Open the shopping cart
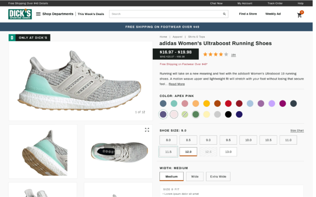316x197 pixels. click(x=300, y=15)
